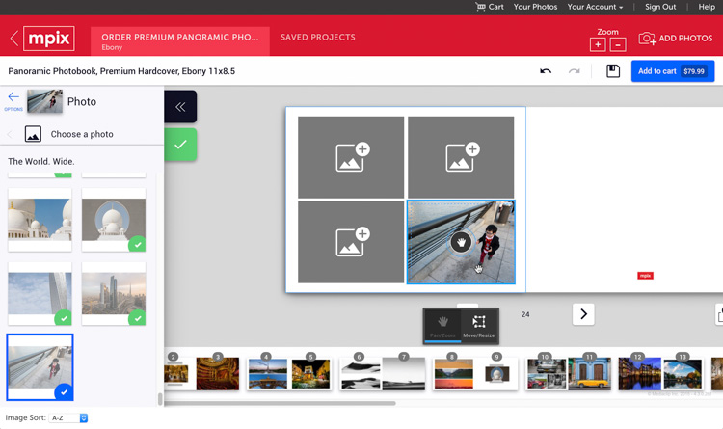This screenshot has height=429, width=723.
Task: Open the Image Sort dropdown
Action: (x=69, y=418)
